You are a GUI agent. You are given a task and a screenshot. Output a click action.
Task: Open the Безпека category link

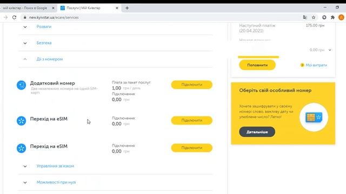[x=44, y=43]
